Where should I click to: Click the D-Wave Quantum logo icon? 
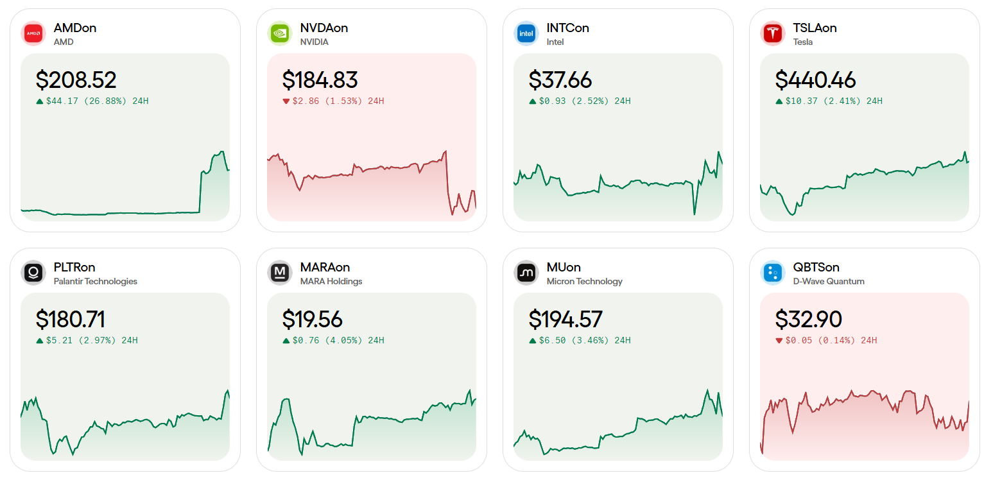pos(773,273)
